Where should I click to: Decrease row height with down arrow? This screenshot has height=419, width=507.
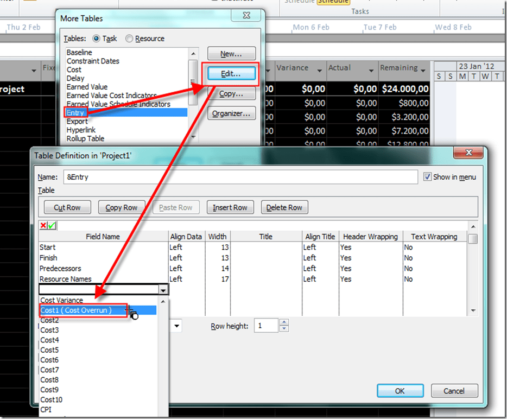[284, 329]
